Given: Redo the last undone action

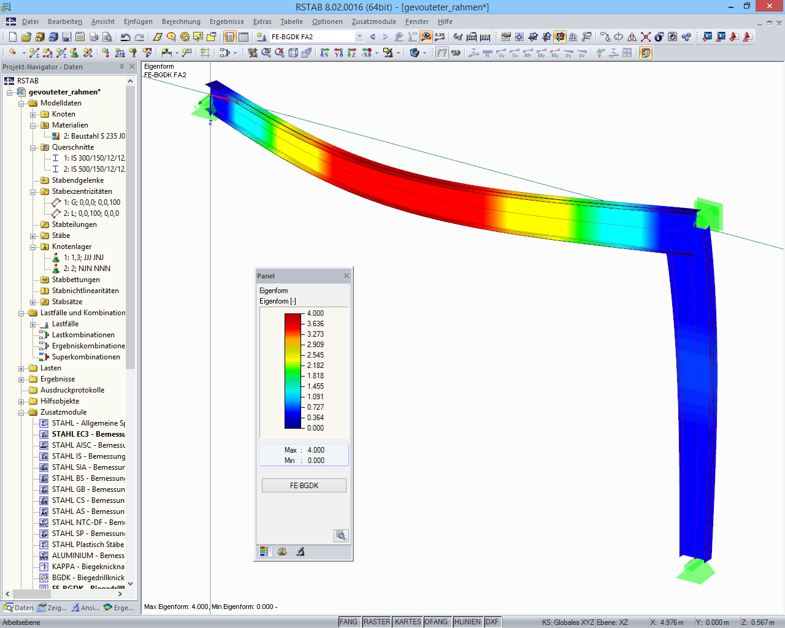Looking at the screenshot, I should click(x=139, y=37).
